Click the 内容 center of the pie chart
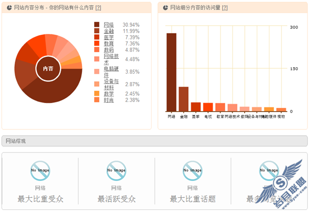Image resolution: width=310 pixels, height=213 pixels. [x=48, y=68]
